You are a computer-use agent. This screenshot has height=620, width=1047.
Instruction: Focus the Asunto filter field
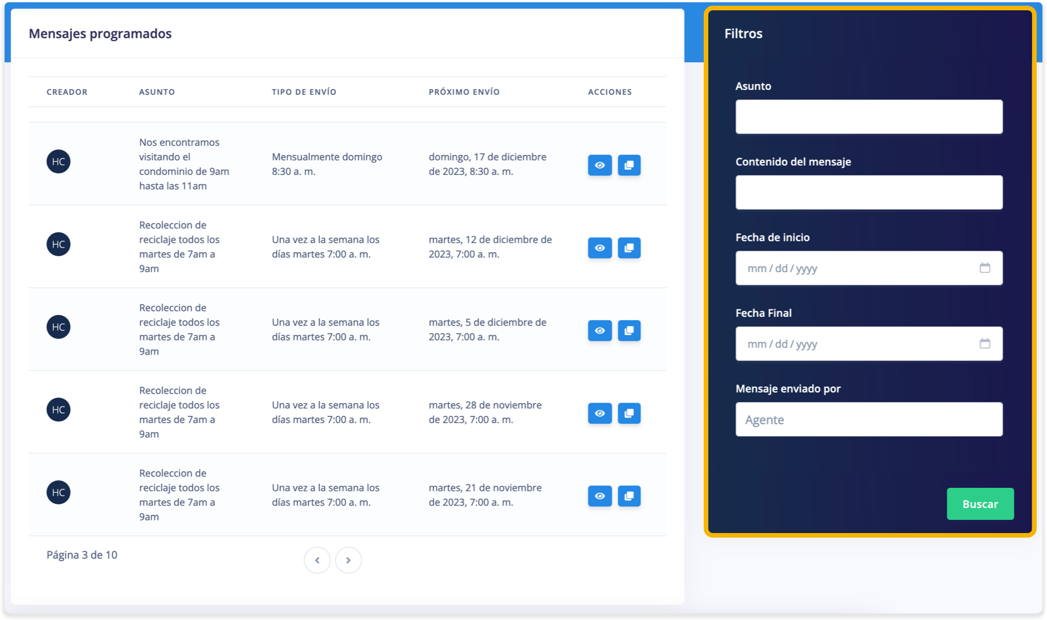point(869,117)
